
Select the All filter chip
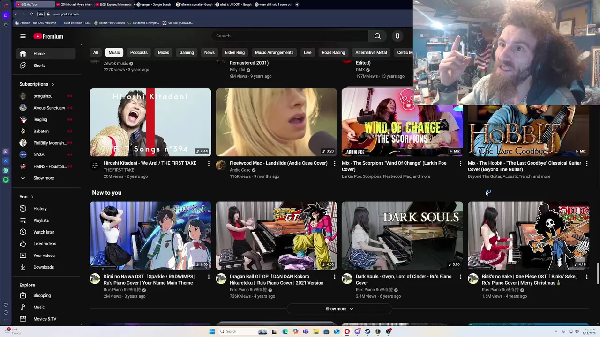pyautogui.click(x=96, y=52)
